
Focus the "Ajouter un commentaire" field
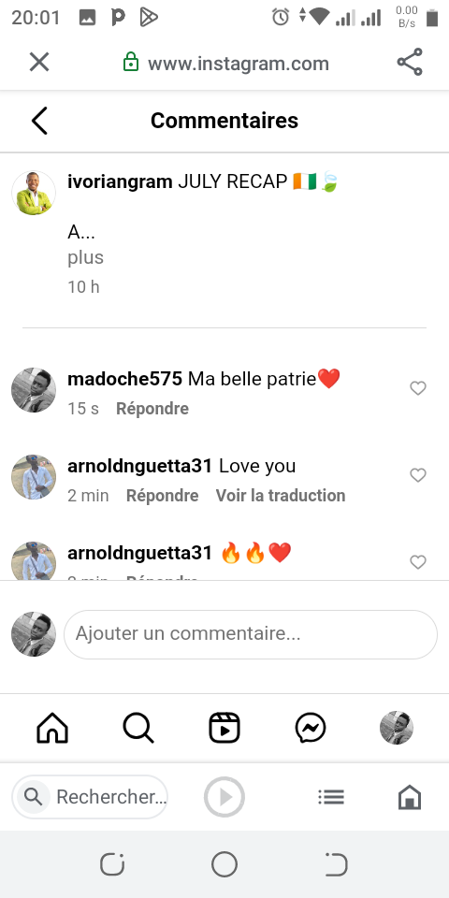[251, 634]
